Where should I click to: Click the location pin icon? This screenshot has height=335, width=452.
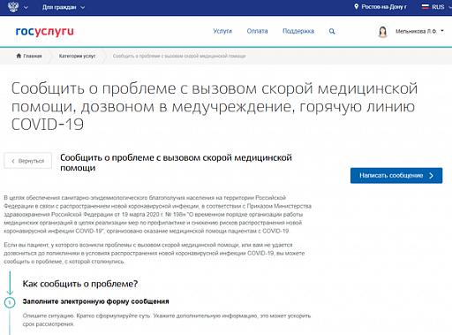point(356,6)
